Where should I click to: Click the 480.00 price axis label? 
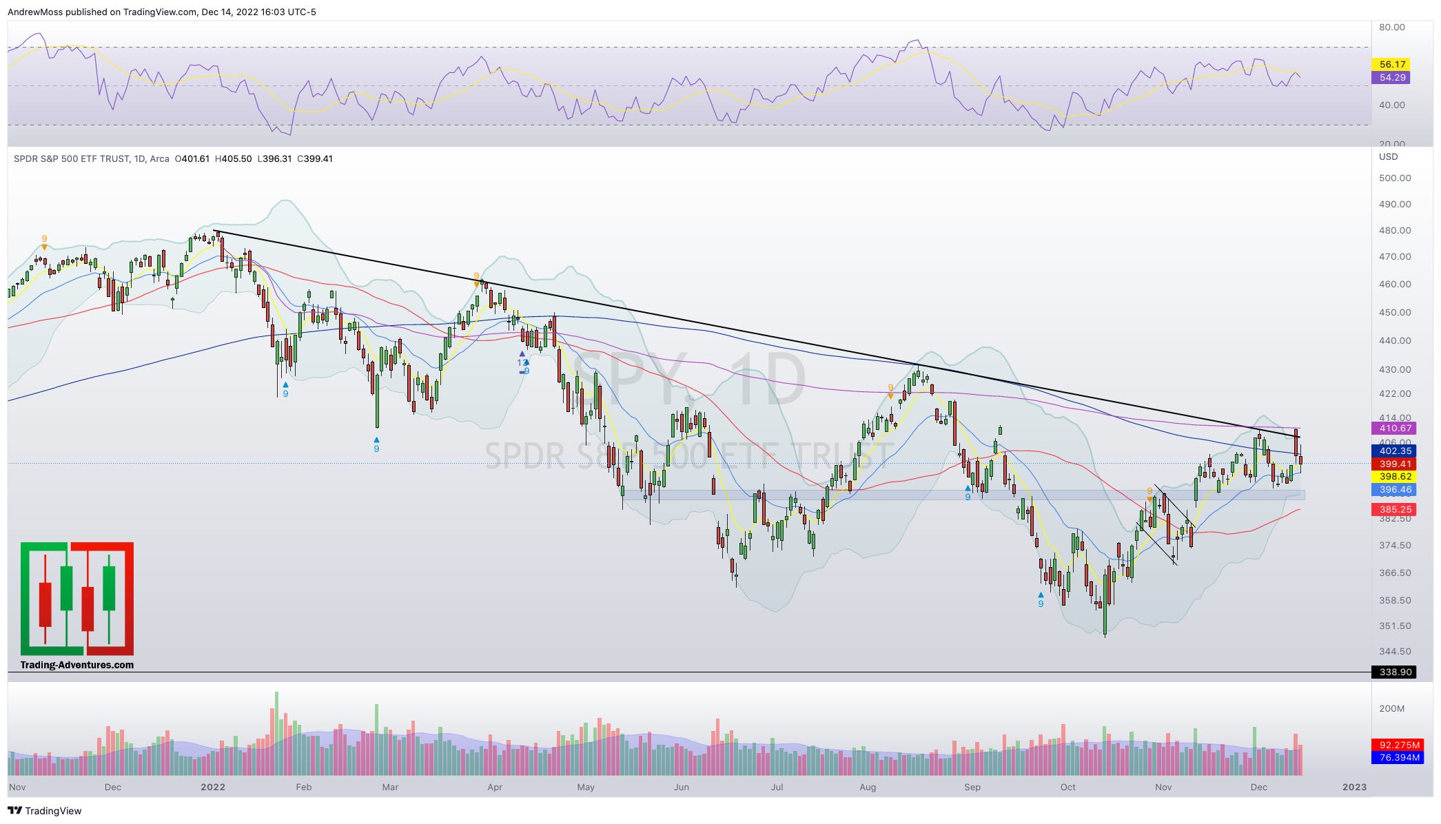tap(1395, 231)
